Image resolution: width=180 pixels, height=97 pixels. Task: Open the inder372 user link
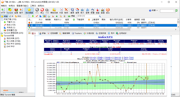(x=105, y=37)
